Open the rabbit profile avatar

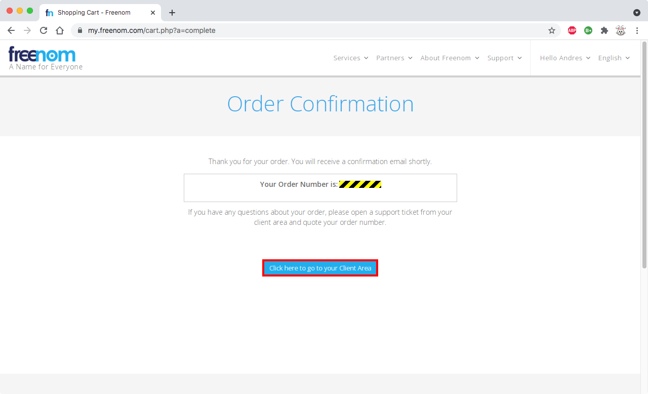(x=621, y=30)
